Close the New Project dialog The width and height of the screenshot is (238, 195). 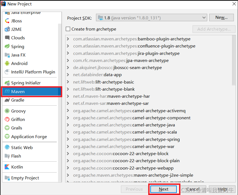pos(234,4)
